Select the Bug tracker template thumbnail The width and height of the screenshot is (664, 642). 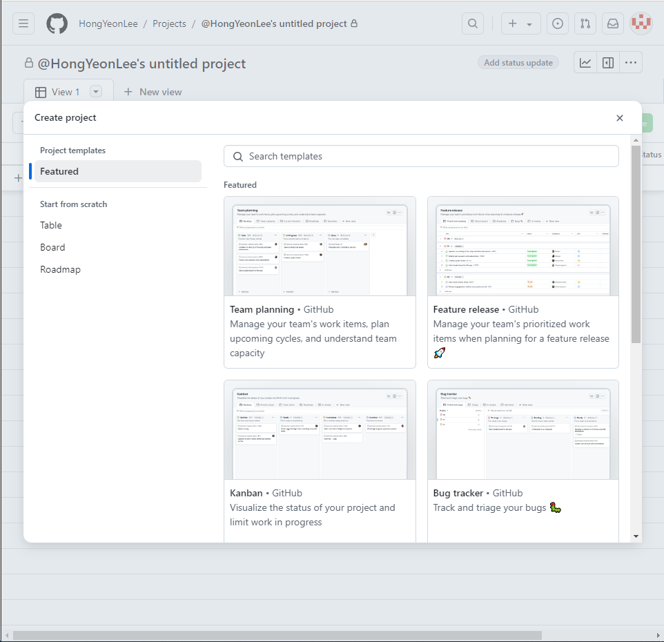pos(523,430)
